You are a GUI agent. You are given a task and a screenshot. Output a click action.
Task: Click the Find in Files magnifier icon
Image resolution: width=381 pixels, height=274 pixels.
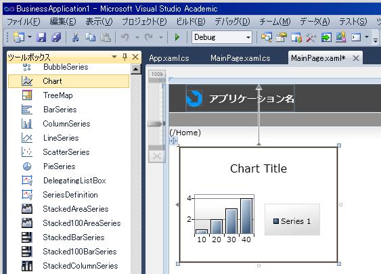[267, 37]
